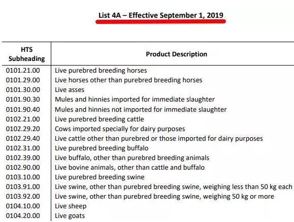Select code 0102.21.00
The height and width of the screenshot is (222, 294).
23,119
